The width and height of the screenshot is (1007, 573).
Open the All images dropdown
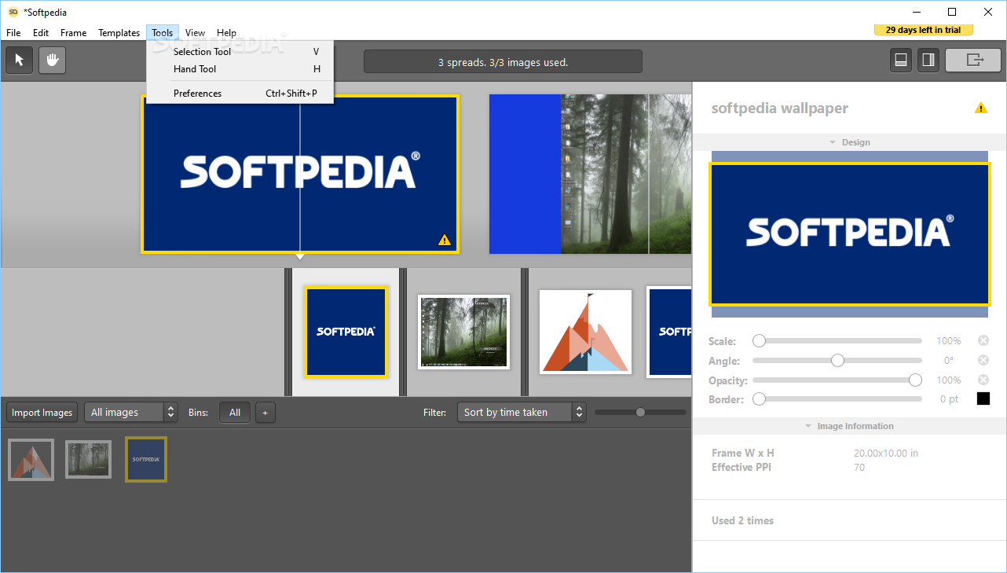click(x=131, y=413)
